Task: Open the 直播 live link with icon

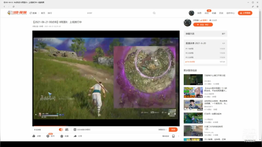Action: (33, 13)
